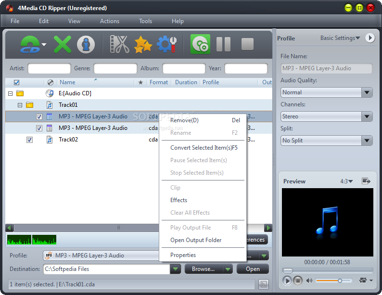This screenshot has height=295, width=382.
Task: Open the Destination path dropdown arrow
Action: point(175,269)
